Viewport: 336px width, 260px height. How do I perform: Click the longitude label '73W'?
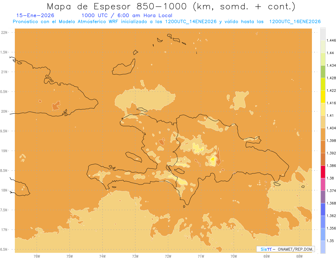135,256
